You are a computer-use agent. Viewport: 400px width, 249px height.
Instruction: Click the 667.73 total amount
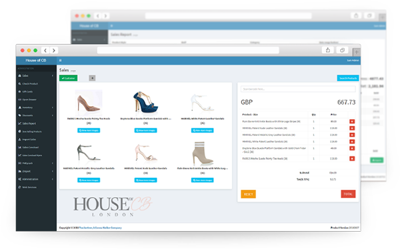(x=346, y=103)
